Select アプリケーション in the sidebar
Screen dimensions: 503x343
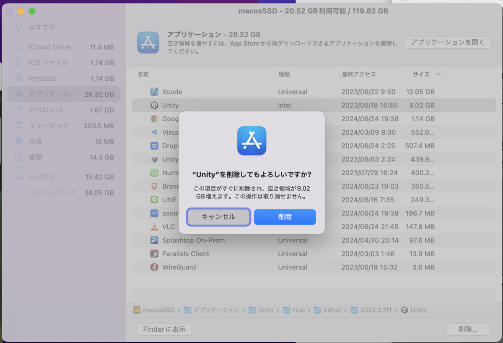coord(64,94)
